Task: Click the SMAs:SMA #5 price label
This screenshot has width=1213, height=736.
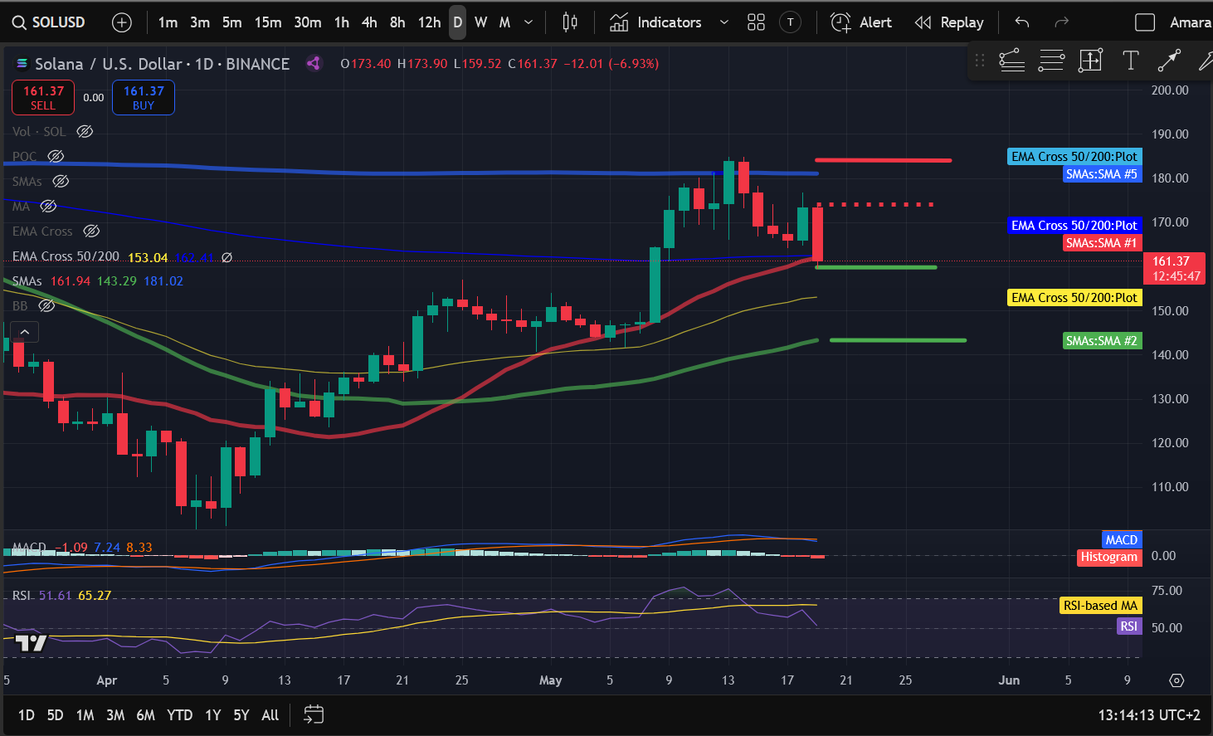Action: tap(1102, 174)
